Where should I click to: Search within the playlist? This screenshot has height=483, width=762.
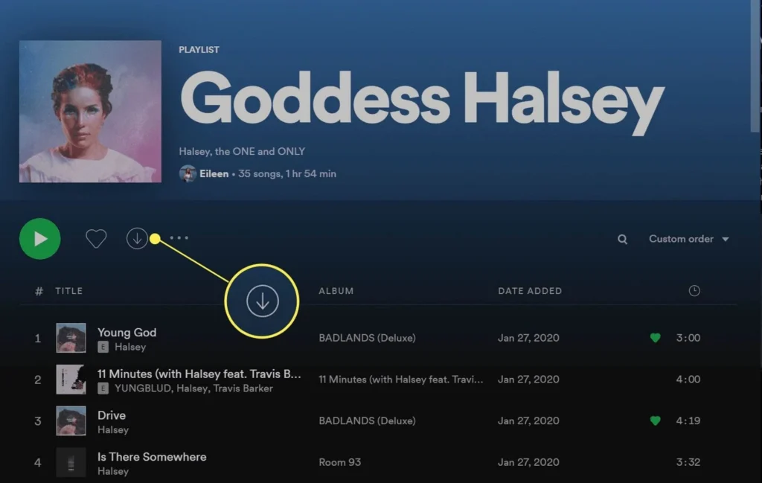tap(623, 239)
